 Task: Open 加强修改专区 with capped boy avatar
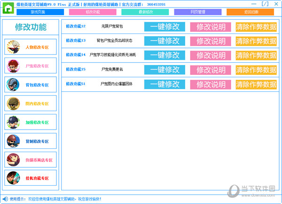click(31, 122)
